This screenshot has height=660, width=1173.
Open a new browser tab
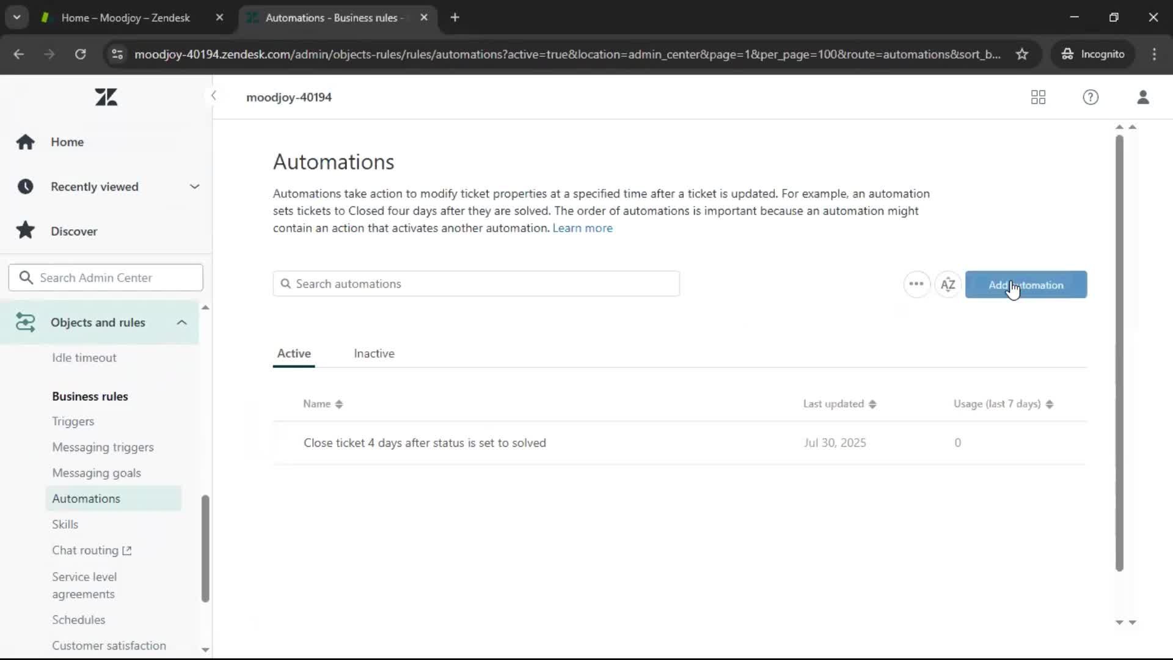455,18
